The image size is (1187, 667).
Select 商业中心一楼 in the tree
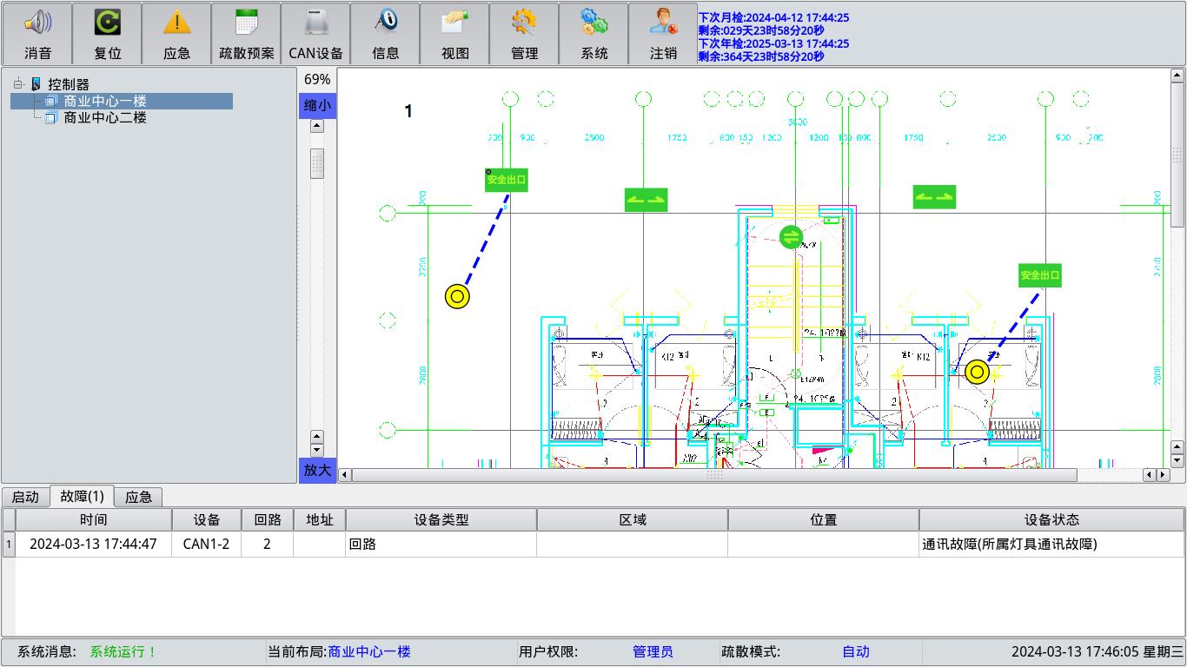pos(104,101)
